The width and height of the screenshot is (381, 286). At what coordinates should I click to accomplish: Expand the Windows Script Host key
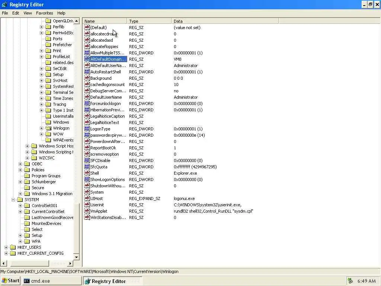tap(27, 146)
